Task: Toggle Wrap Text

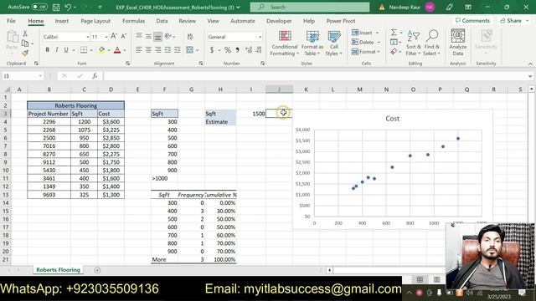Action: point(190,37)
